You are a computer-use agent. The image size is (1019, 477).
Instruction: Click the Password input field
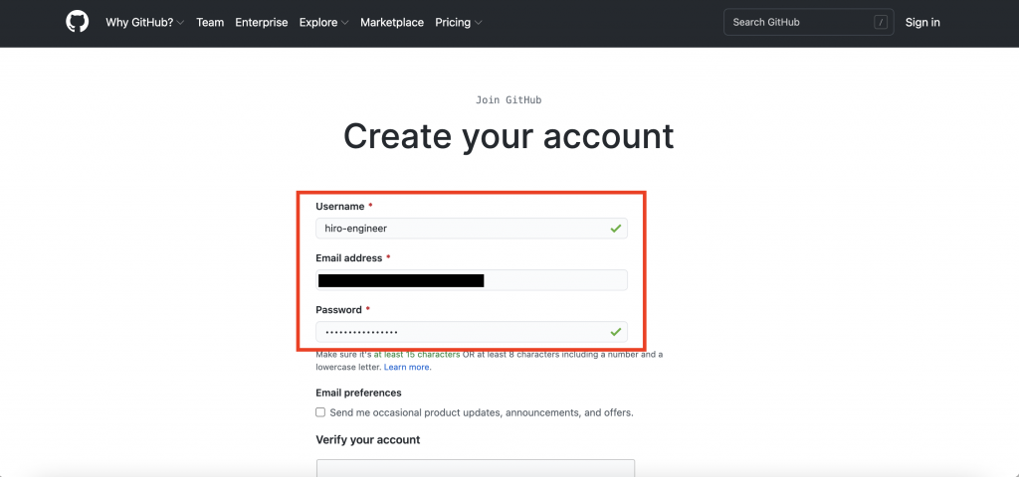472,332
